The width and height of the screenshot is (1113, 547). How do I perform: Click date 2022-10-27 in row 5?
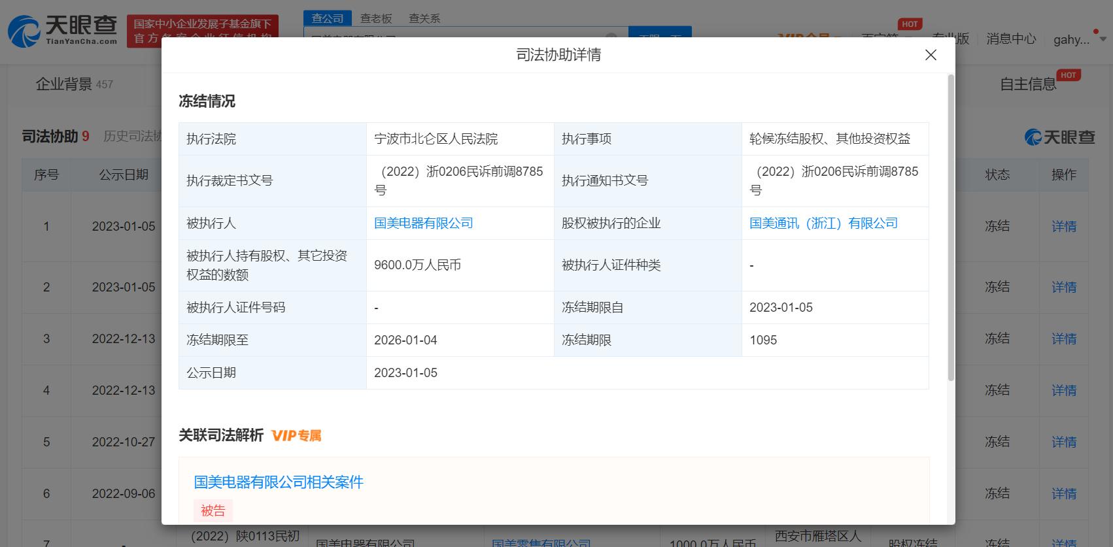coord(124,442)
